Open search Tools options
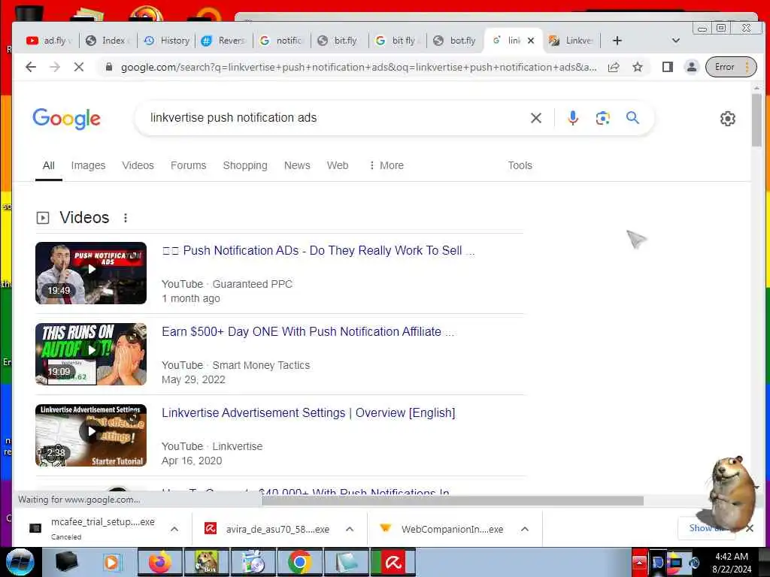This screenshot has height=577, width=770. (x=520, y=165)
